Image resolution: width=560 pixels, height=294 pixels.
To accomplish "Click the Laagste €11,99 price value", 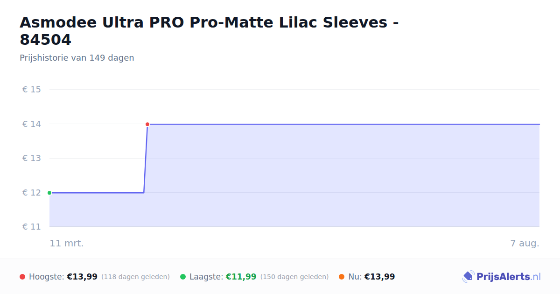I will point(241,277).
